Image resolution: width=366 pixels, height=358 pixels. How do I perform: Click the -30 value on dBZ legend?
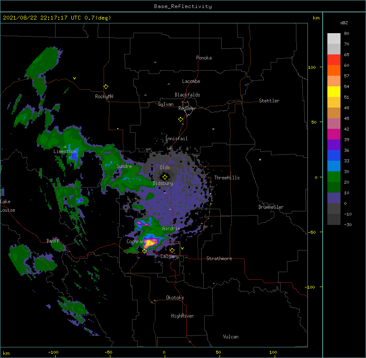coord(348,224)
